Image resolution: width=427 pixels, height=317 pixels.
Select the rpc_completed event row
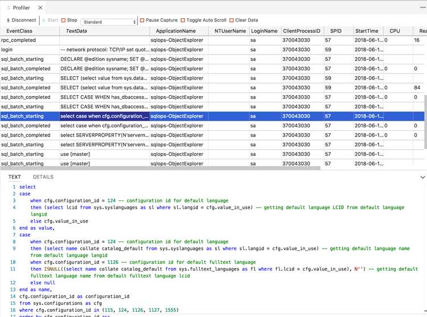point(212,40)
